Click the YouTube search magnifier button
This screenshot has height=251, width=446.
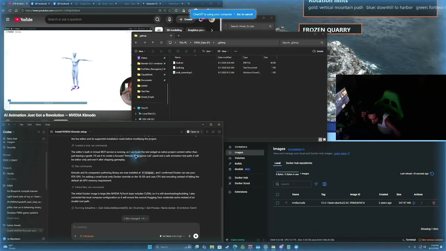point(157,20)
